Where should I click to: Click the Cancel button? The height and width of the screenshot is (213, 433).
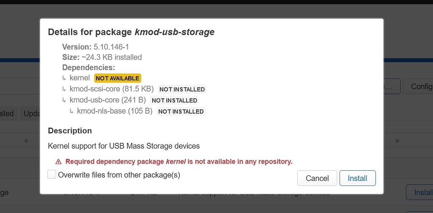(x=317, y=178)
